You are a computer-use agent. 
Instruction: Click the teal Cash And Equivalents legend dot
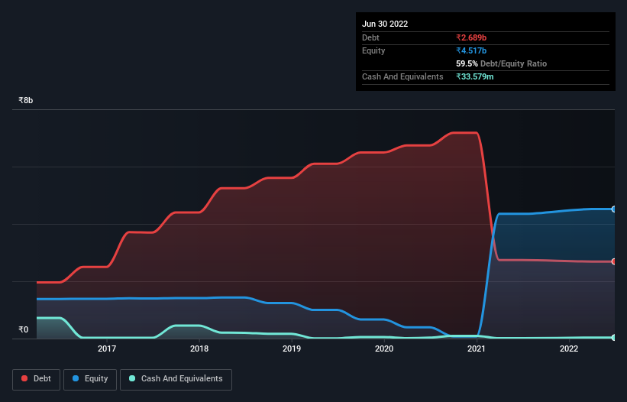[x=132, y=378]
